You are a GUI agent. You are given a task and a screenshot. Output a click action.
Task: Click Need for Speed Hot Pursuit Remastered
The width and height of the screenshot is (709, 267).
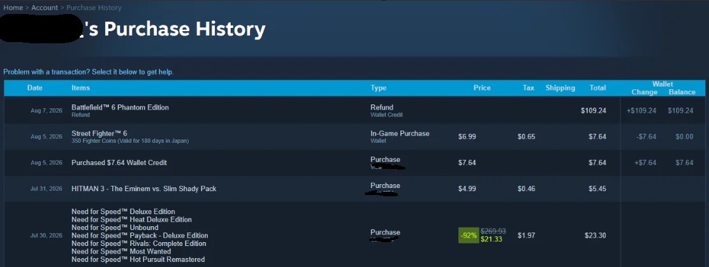[x=138, y=259]
